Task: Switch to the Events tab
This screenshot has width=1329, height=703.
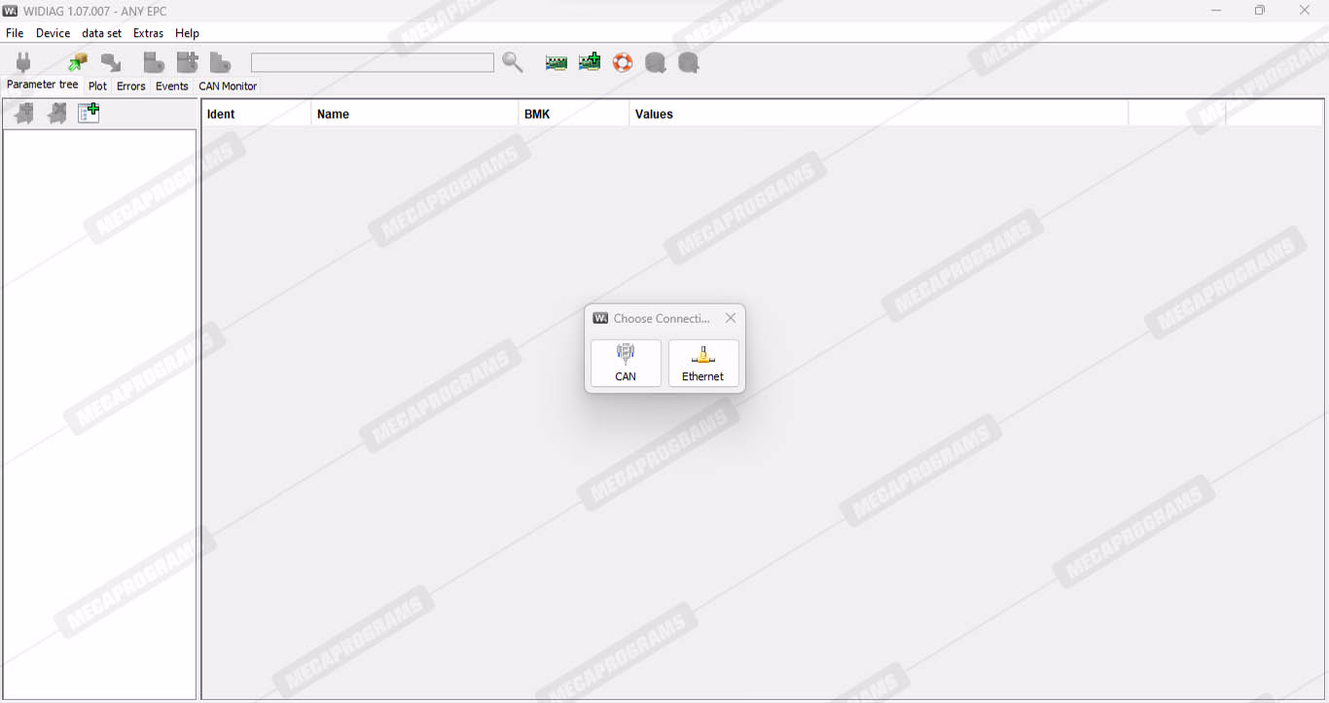Action: [171, 86]
